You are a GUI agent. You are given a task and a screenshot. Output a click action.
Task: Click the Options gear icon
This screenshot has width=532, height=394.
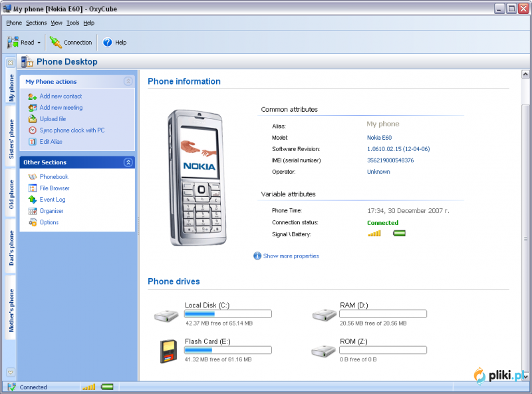(x=32, y=222)
